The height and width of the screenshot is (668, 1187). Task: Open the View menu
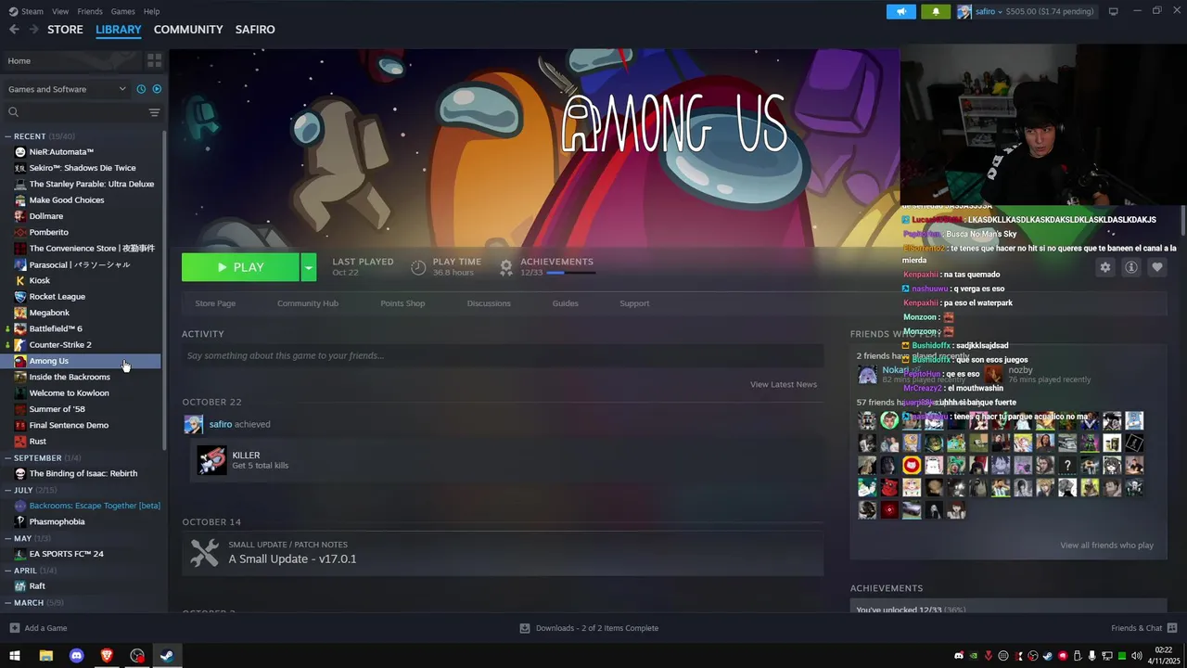pyautogui.click(x=60, y=11)
